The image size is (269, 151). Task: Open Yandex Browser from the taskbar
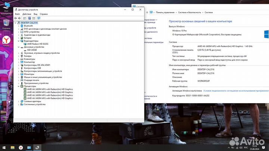pos(21,148)
